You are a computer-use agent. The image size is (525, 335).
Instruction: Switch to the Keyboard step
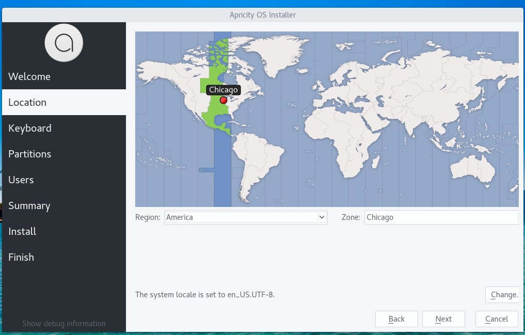click(29, 128)
